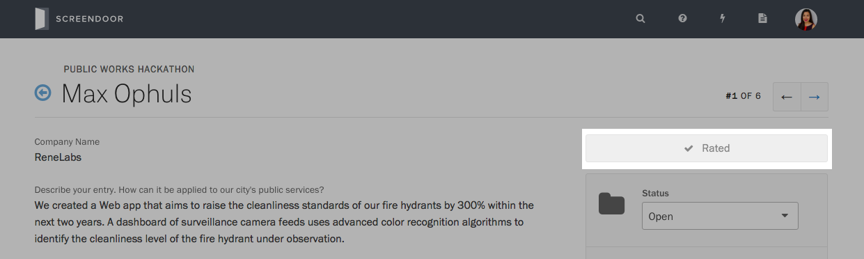Click the Screendoor door logo
The height and width of the screenshot is (259, 864).
click(42, 19)
